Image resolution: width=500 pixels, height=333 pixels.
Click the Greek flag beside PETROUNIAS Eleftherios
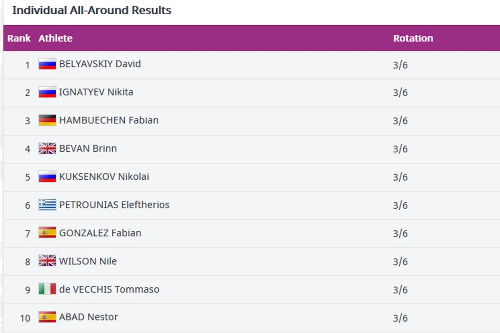[47, 205]
